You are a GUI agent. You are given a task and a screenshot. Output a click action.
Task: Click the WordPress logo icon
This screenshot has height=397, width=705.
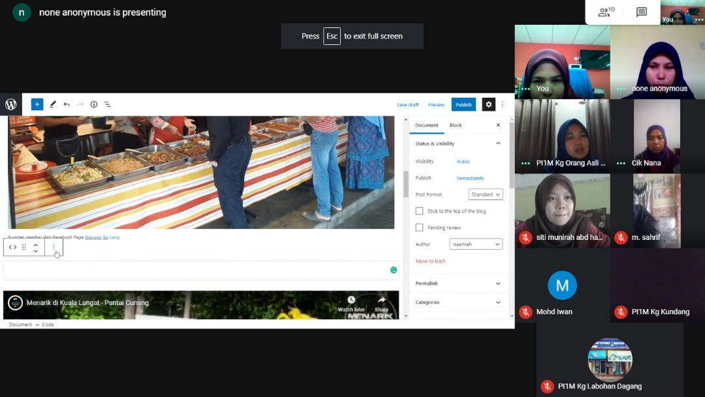pyautogui.click(x=11, y=104)
